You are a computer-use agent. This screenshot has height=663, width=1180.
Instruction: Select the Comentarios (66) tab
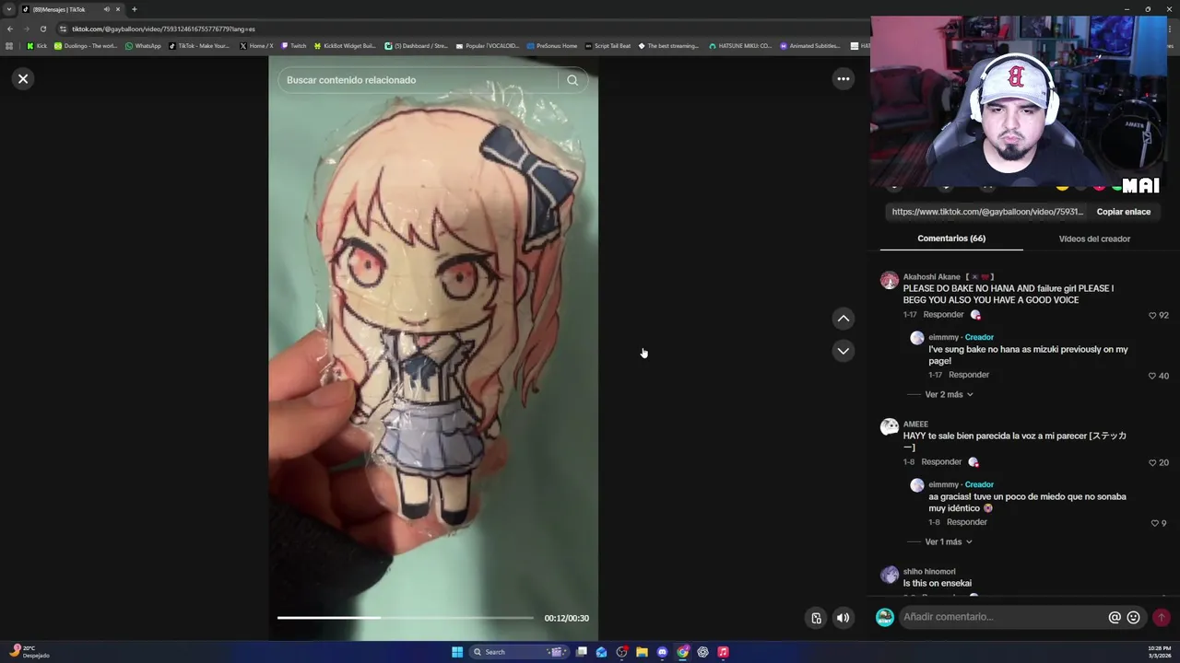click(951, 238)
